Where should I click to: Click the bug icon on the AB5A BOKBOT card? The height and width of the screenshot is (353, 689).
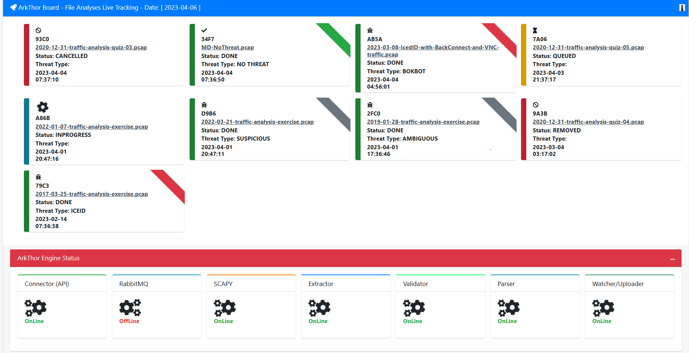(x=370, y=30)
